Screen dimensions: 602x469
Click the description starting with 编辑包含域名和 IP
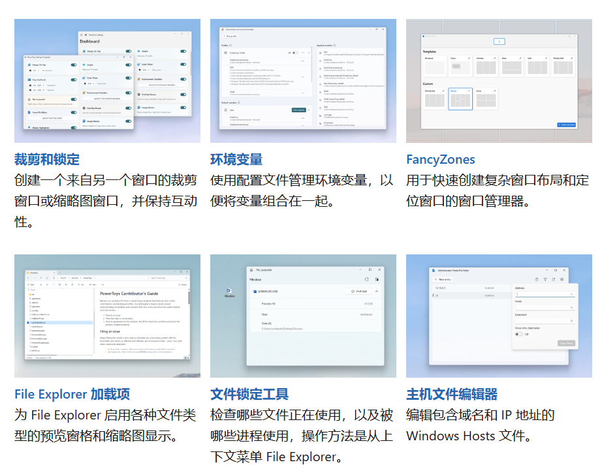(x=481, y=425)
